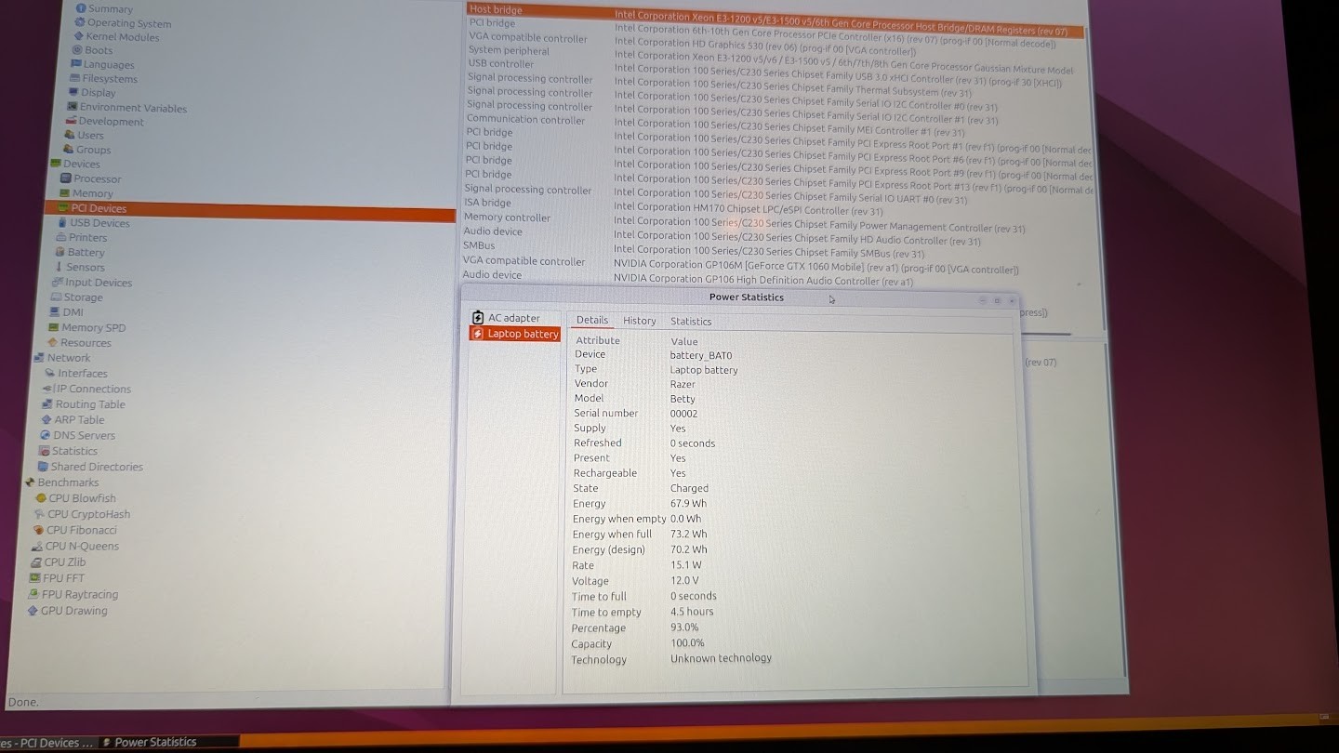Select the Display icon
The width and height of the screenshot is (1339, 753).
coord(73,92)
